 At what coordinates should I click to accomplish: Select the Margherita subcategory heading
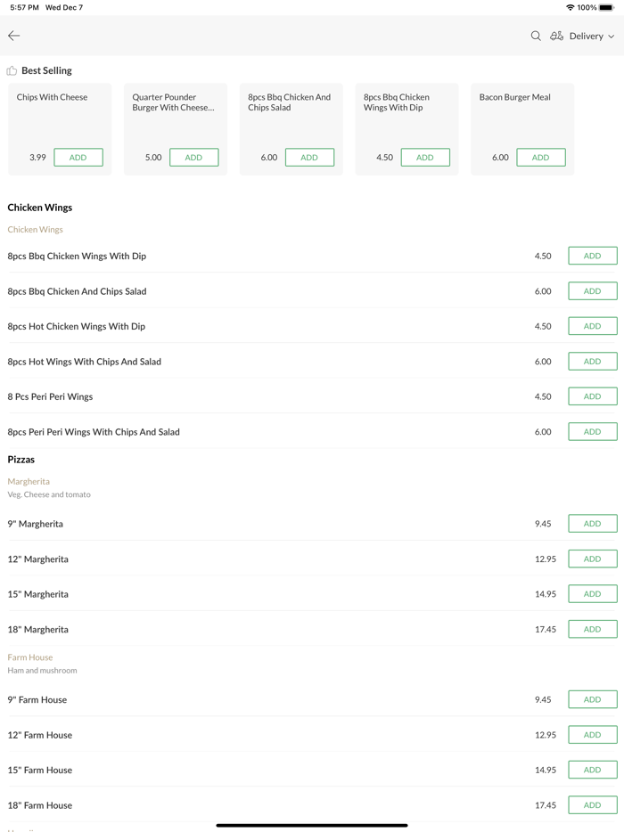click(29, 481)
